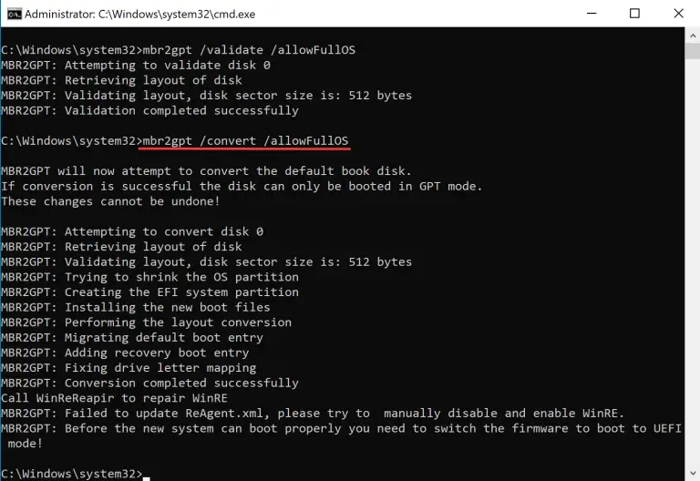Click the line 'Validation completed successfully'

click(x=149, y=110)
